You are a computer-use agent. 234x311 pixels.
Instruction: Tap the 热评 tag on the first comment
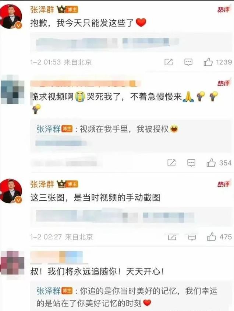point(224,9)
